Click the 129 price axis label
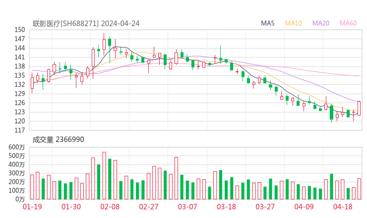Image resolution: width=367 pixels, height=218 pixels. click(x=20, y=94)
